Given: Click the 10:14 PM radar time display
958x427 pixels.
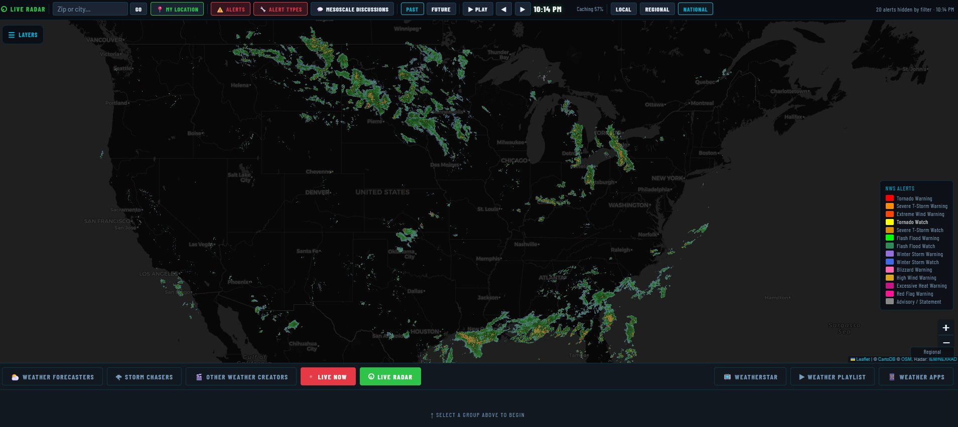Looking at the screenshot, I should tap(548, 9).
